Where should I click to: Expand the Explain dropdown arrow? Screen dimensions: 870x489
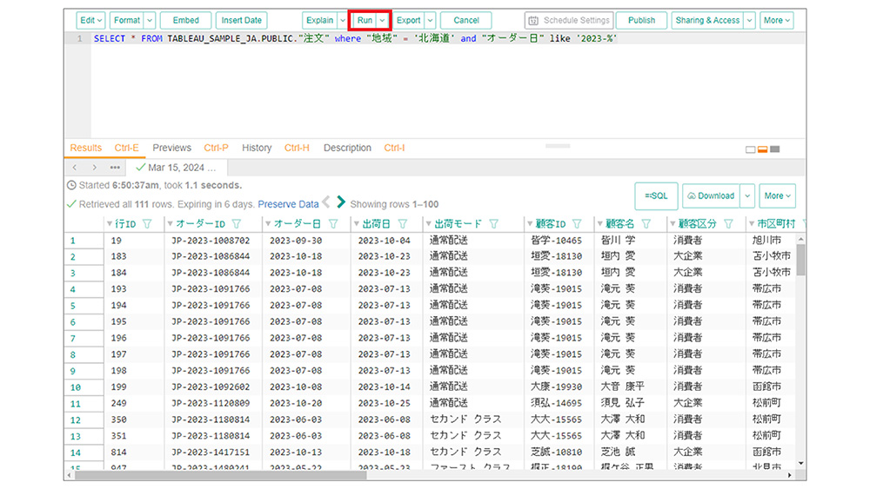coord(342,21)
